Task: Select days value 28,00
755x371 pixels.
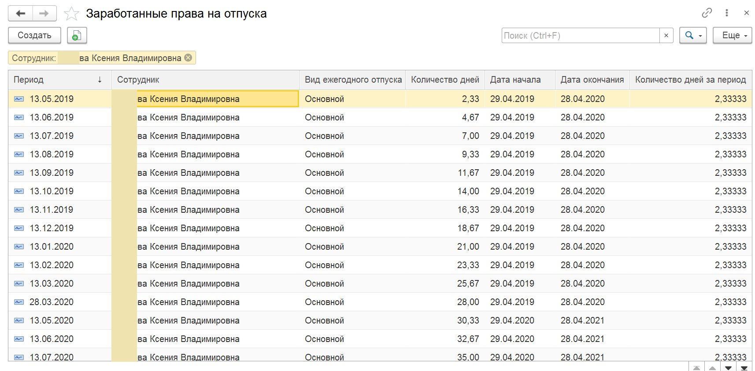Action: 468,302
